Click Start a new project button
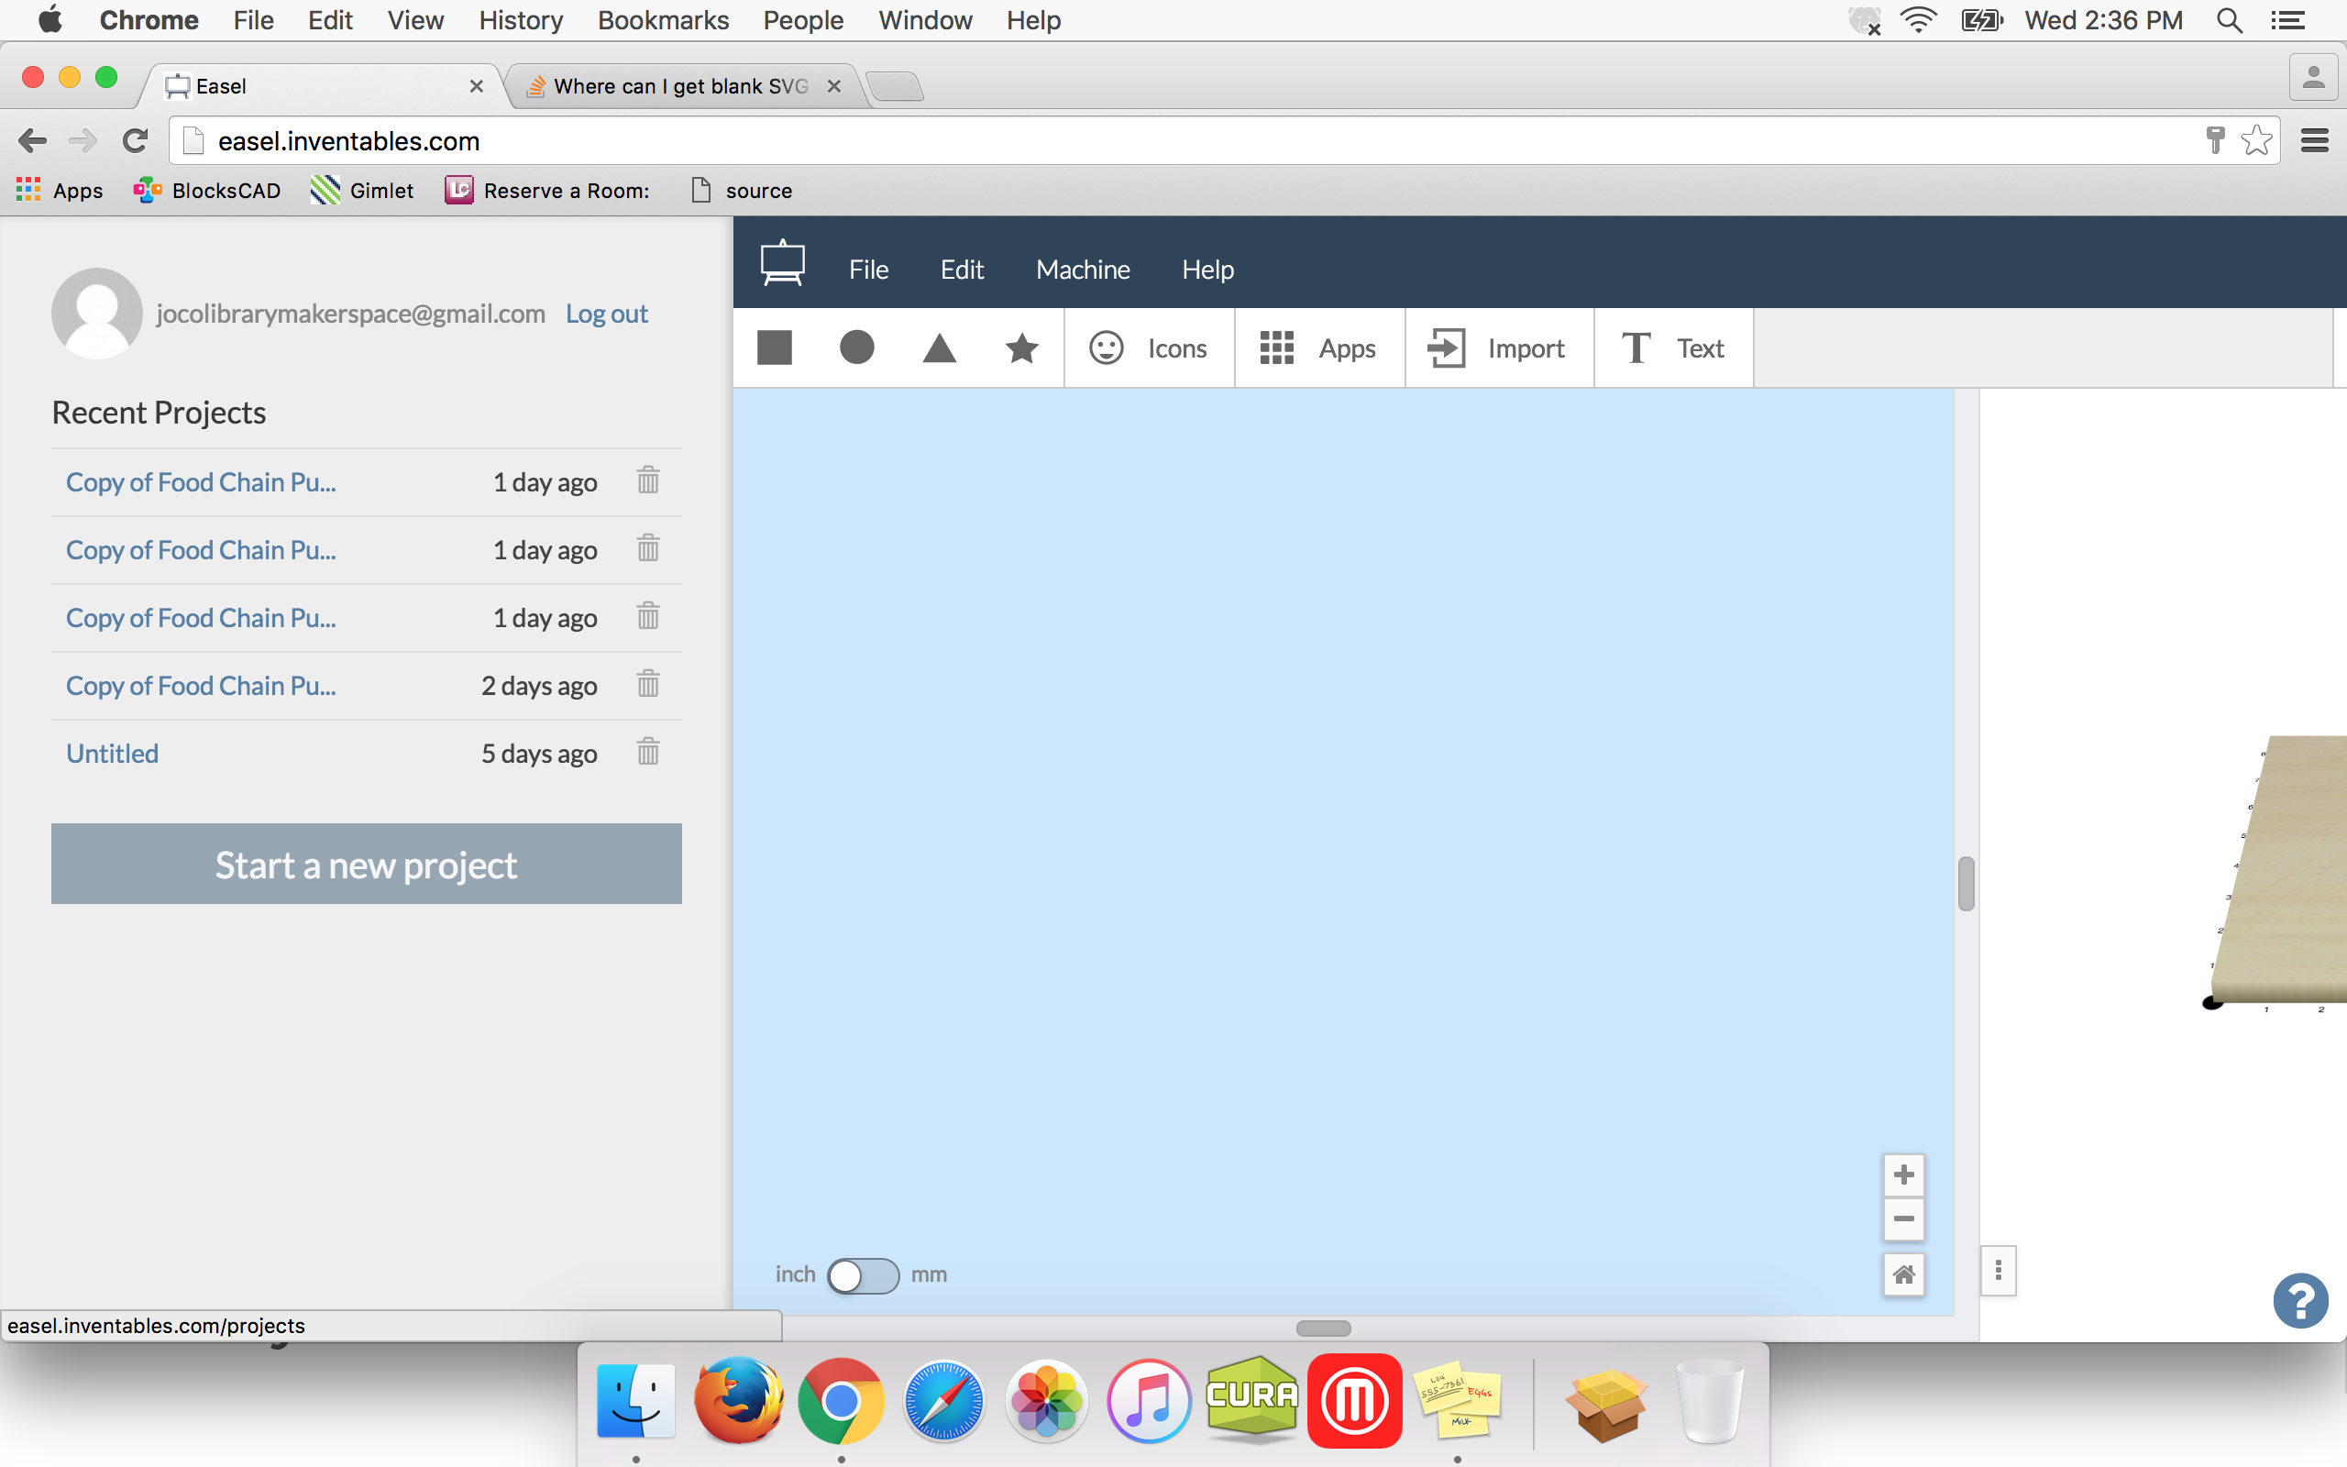This screenshot has width=2347, height=1467. pos(365,864)
